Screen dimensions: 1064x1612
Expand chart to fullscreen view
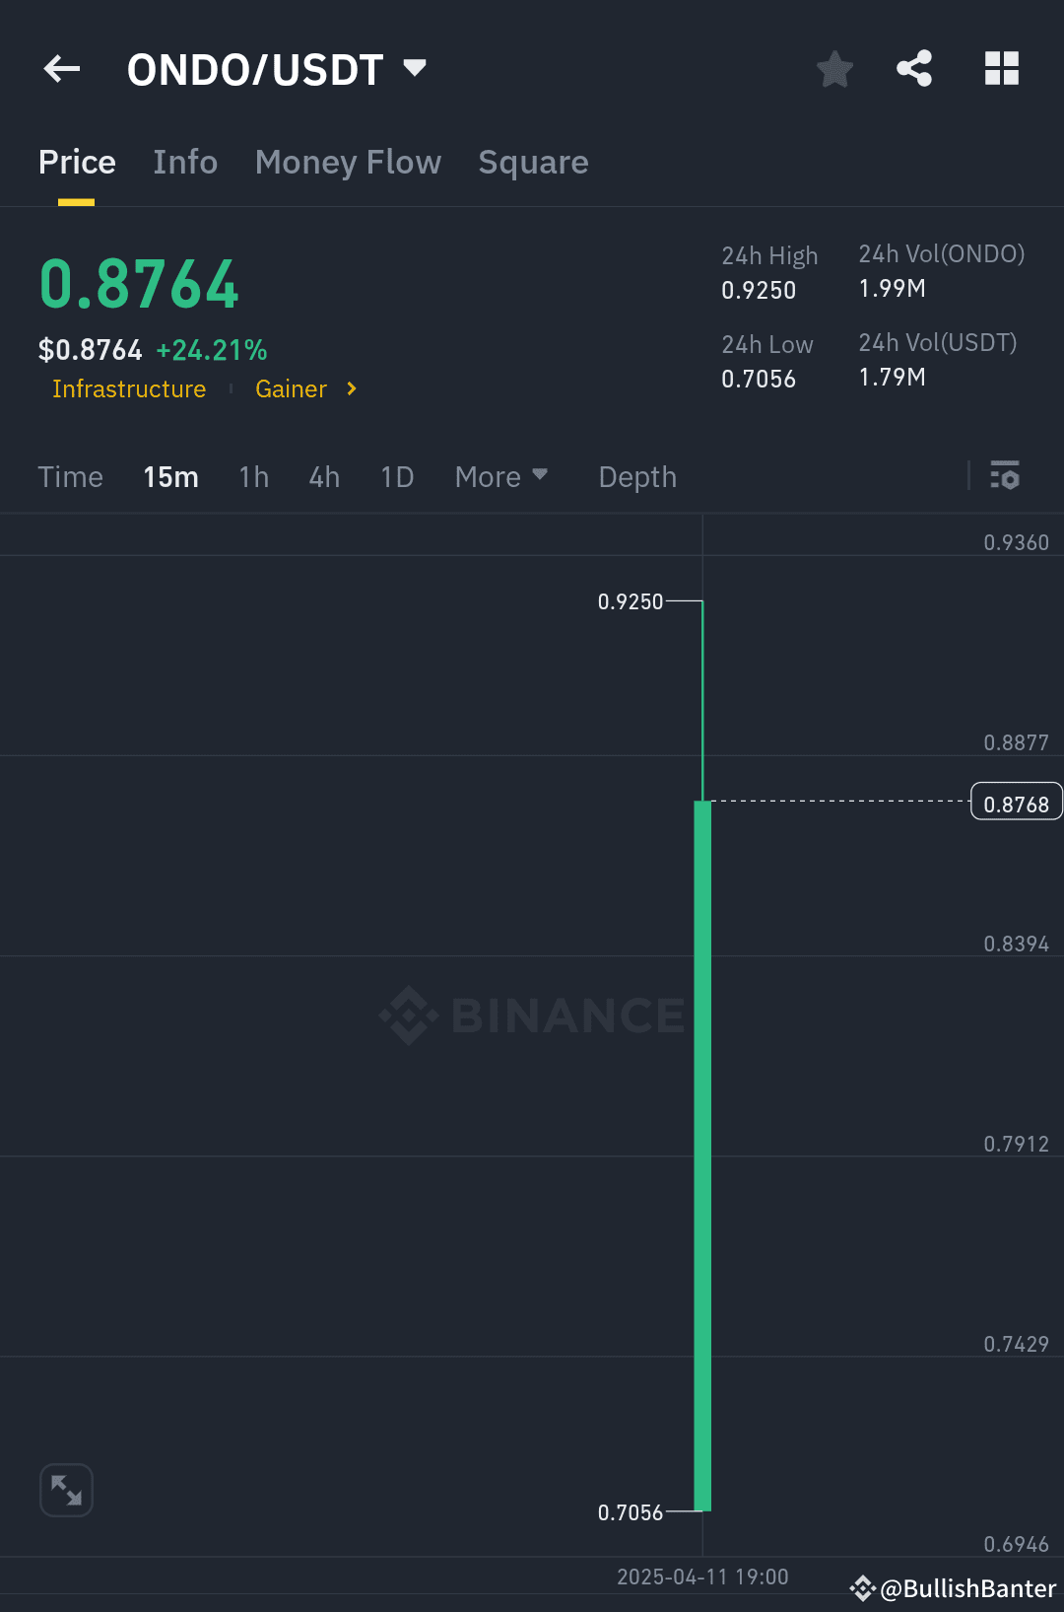pos(66,1490)
